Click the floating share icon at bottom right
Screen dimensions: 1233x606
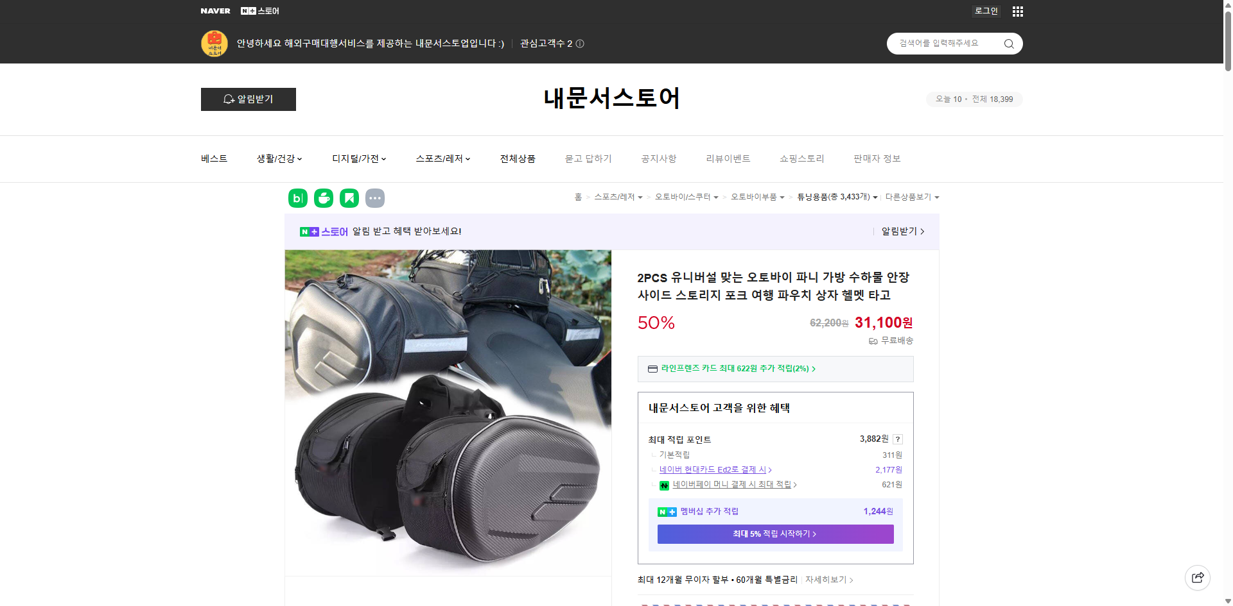[x=1198, y=577]
